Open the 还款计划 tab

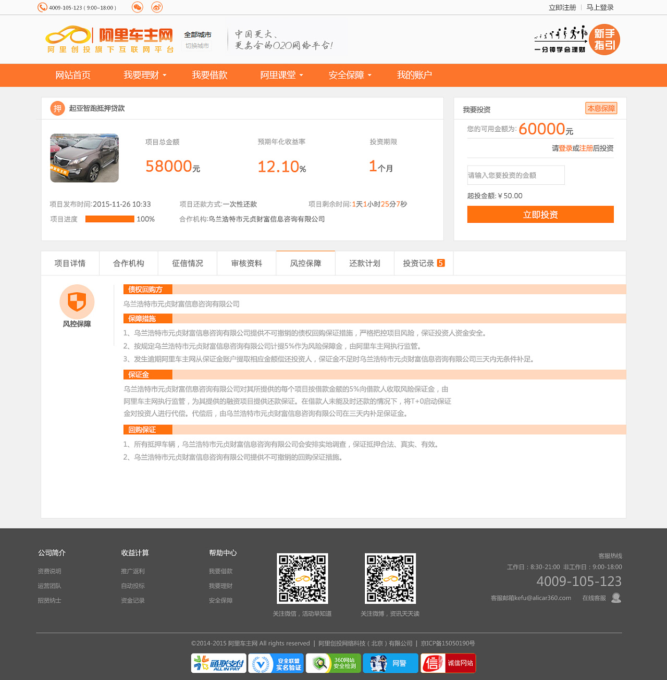pyautogui.click(x=365, y=263)
